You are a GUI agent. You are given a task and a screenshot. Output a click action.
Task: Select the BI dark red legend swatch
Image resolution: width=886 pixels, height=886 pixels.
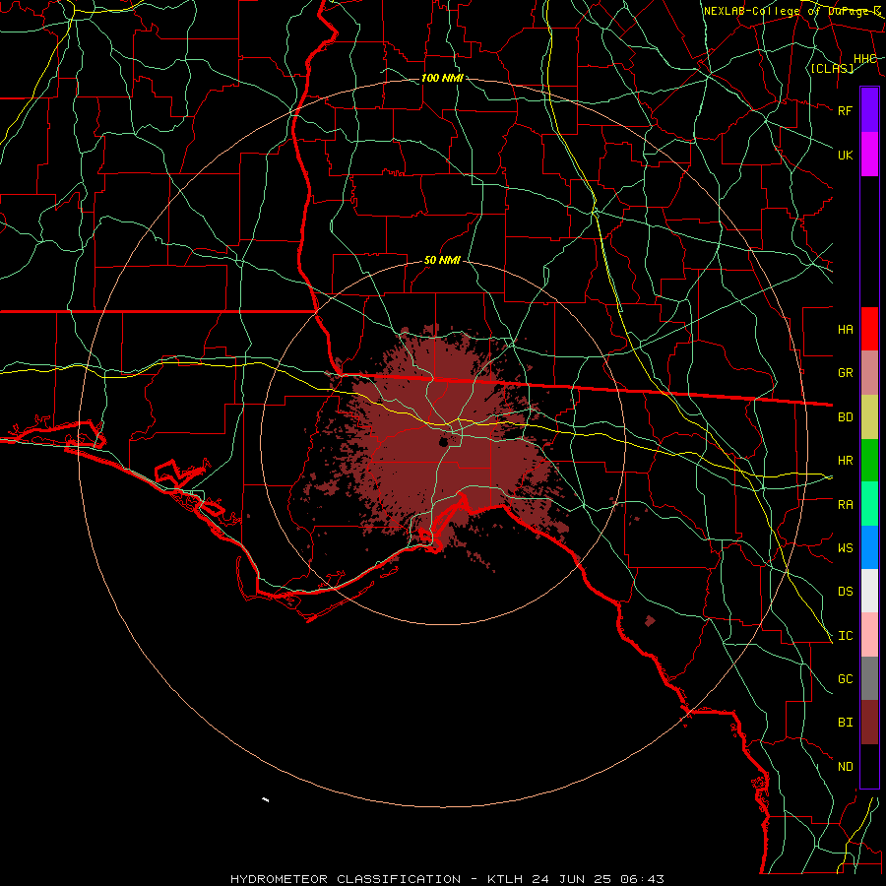coord(869,723)
